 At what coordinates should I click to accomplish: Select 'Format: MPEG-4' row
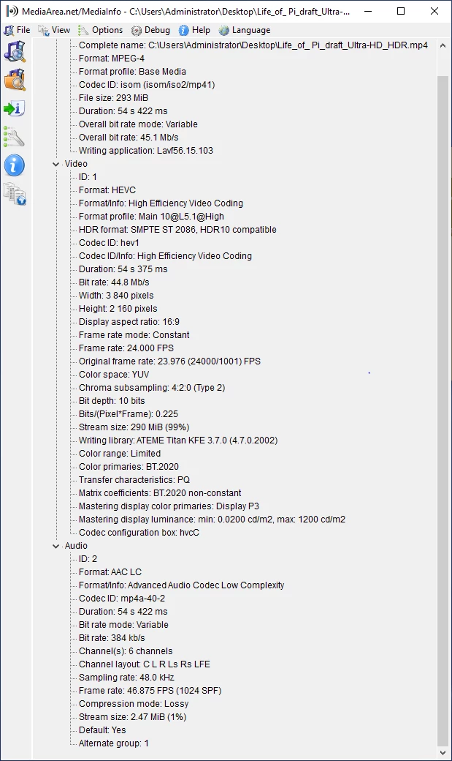pos(112,59)
